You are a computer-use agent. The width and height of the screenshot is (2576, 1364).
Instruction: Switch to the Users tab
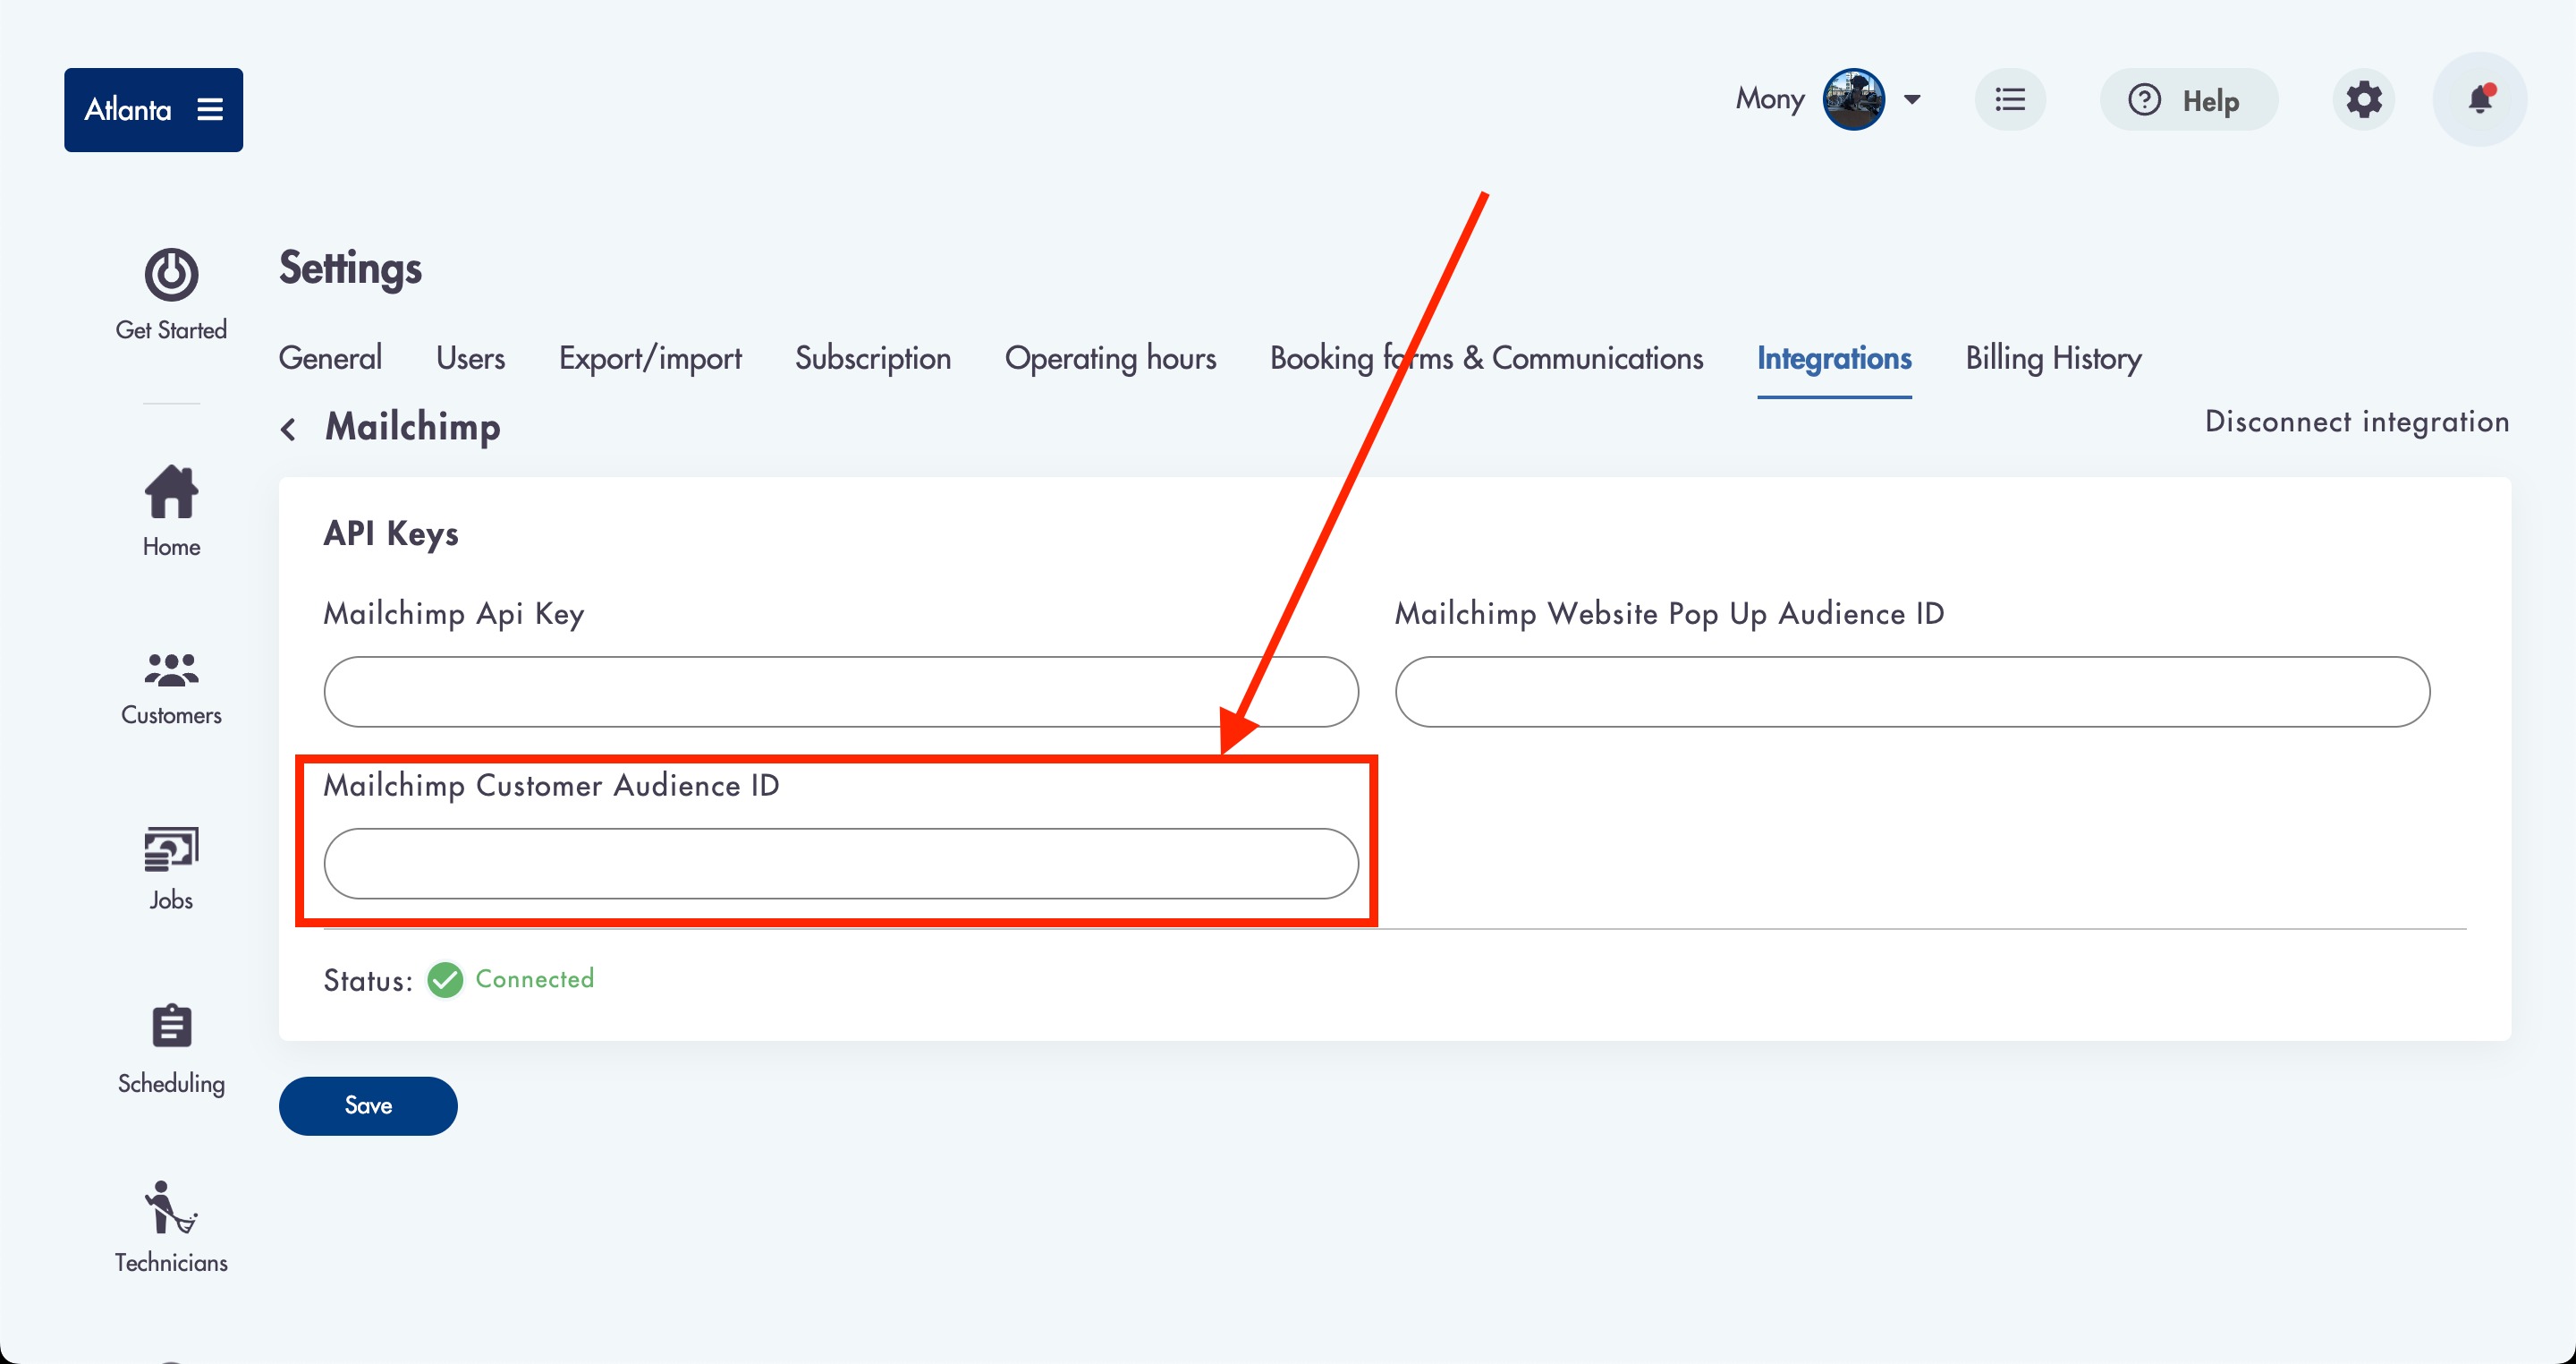tap(470, 358)
